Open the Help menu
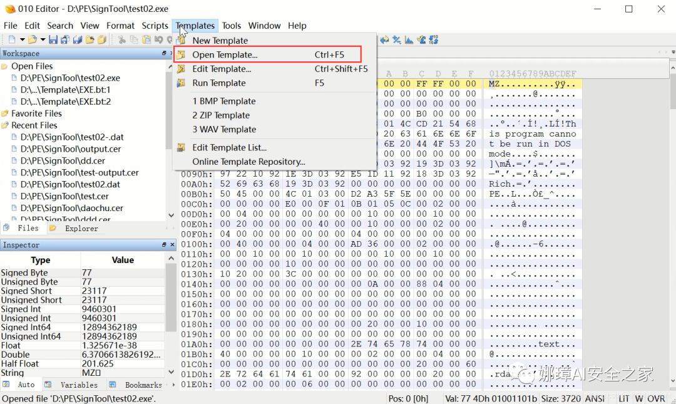This screenshot has height=404, width=676. point(297,26)
